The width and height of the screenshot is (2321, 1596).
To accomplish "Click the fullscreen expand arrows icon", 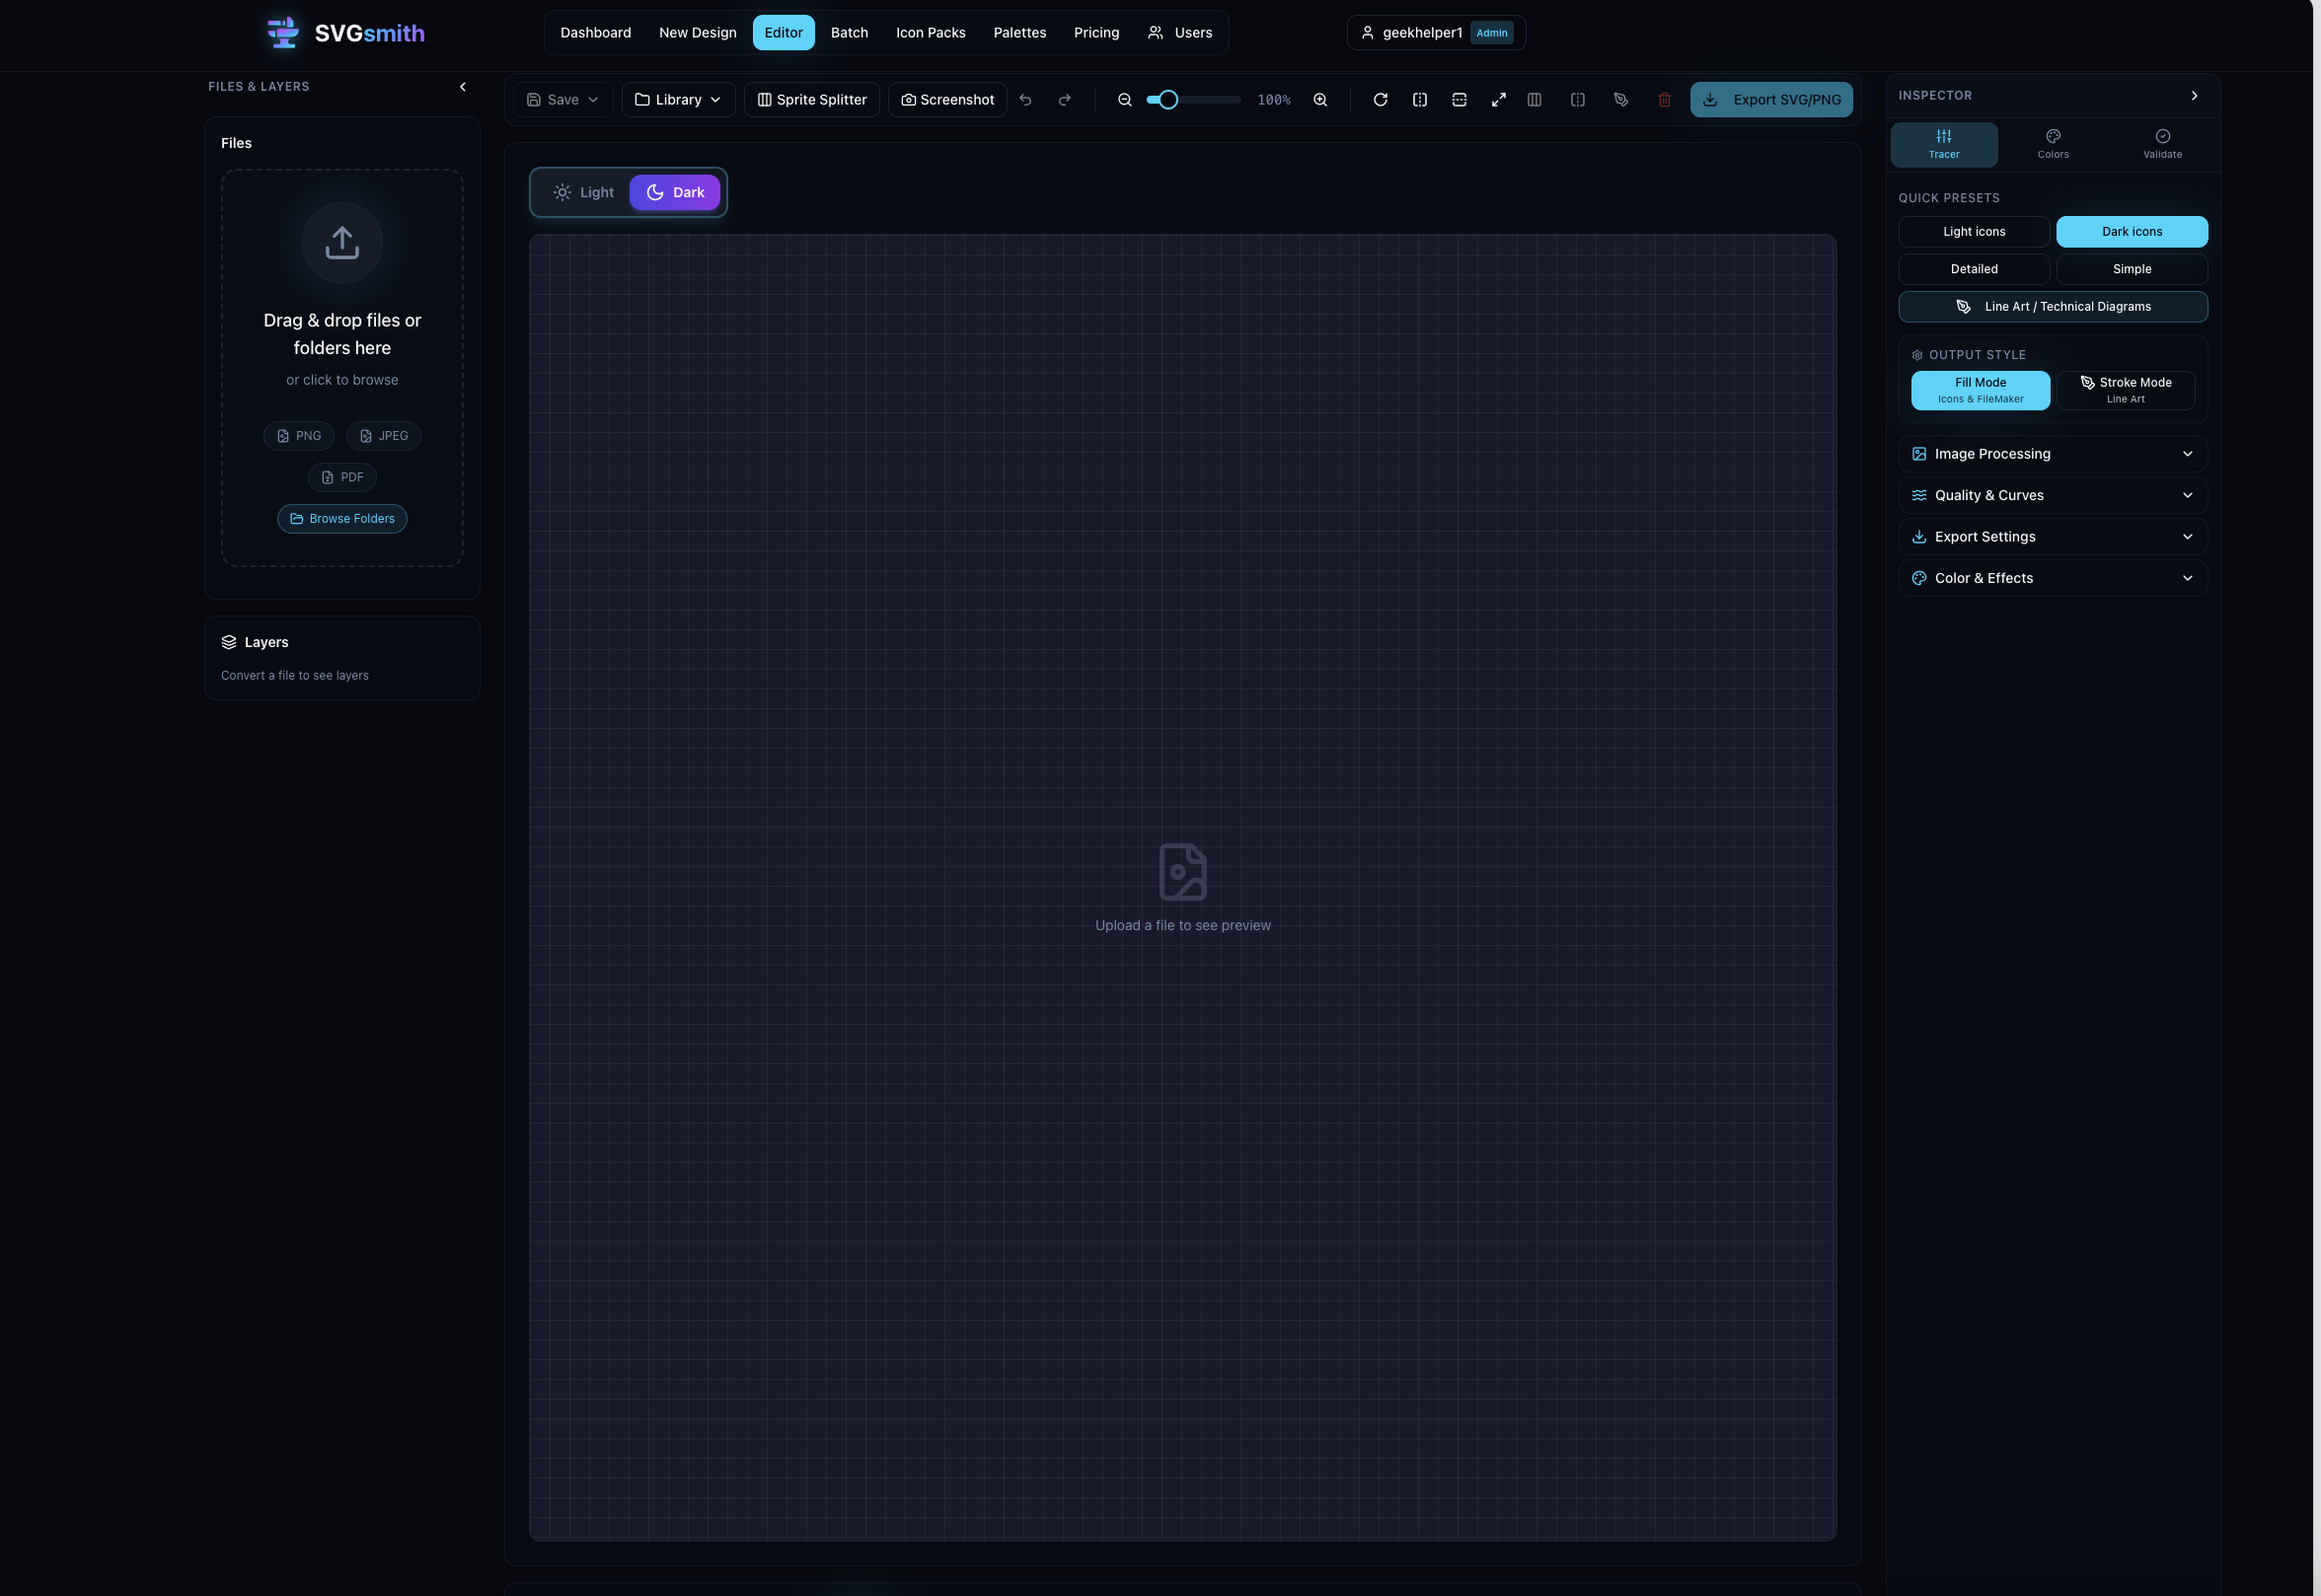I will (x=1499, y=100).
